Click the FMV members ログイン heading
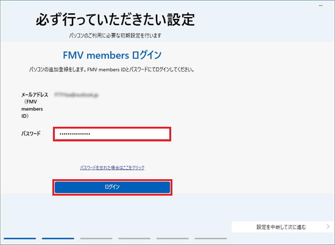Screen dimensions: 335x245 (x=112, y=55)
